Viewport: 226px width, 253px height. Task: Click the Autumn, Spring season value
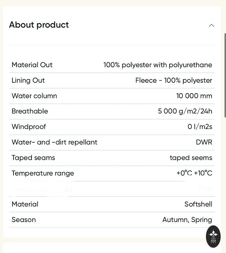click(x=187, y=220)
